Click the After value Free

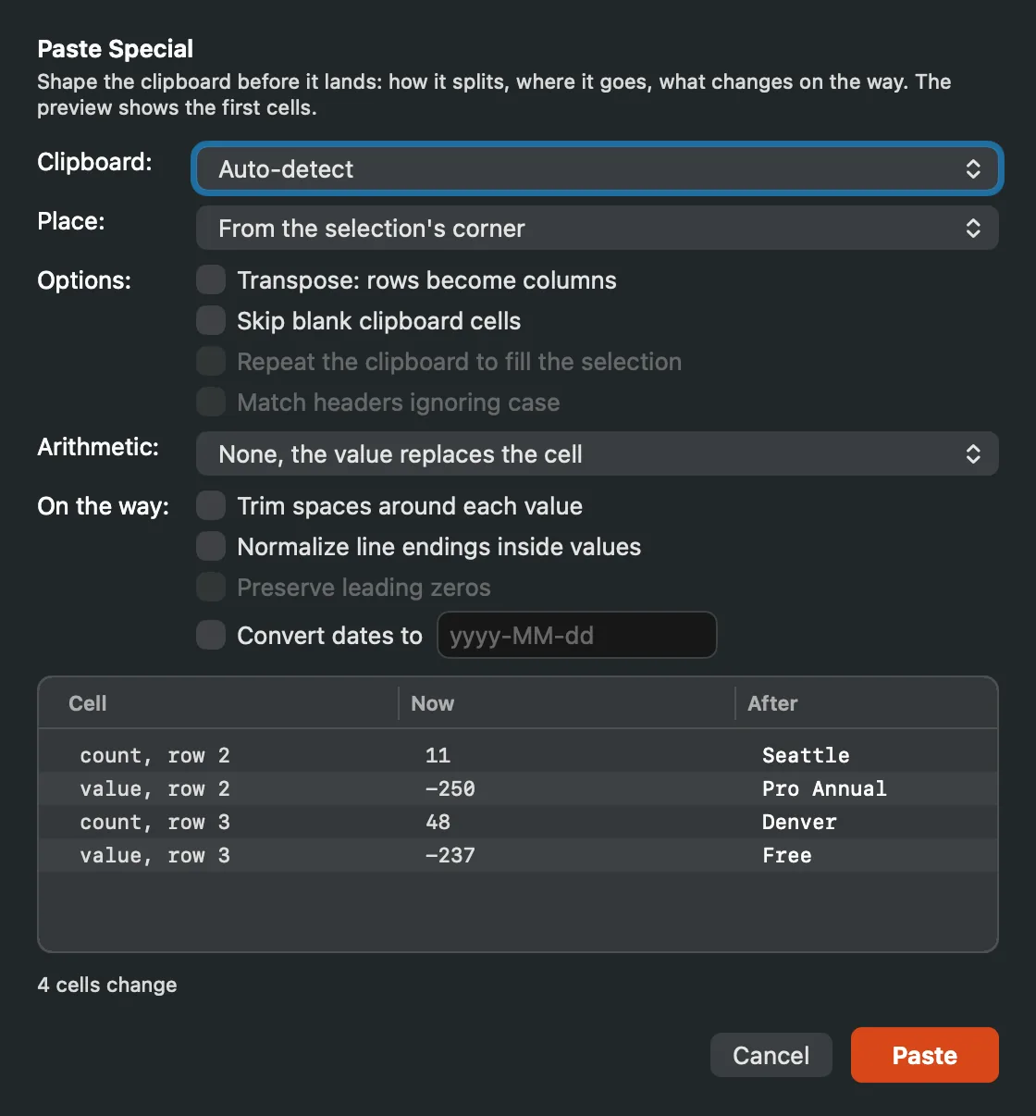click(787, 855)
